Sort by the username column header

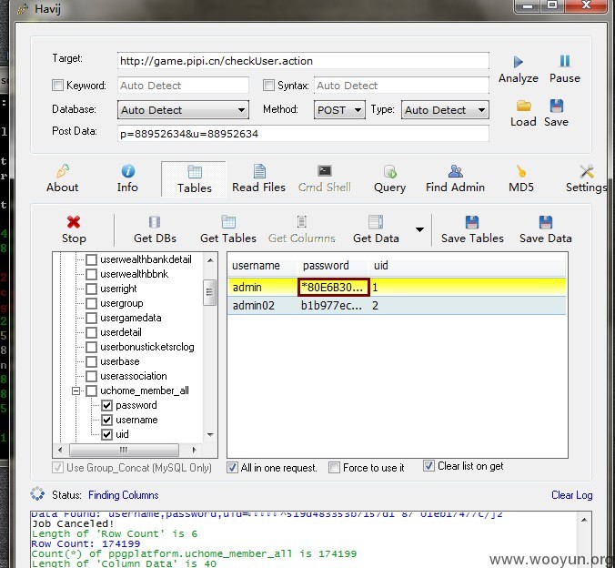coord(262,266)
